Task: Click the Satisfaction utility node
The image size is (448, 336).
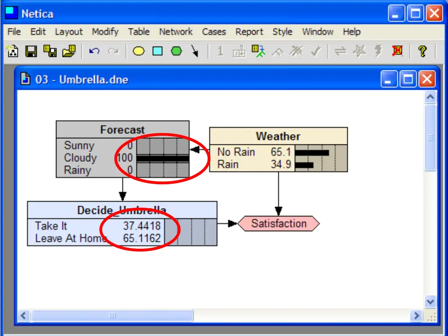Action: 279,224
